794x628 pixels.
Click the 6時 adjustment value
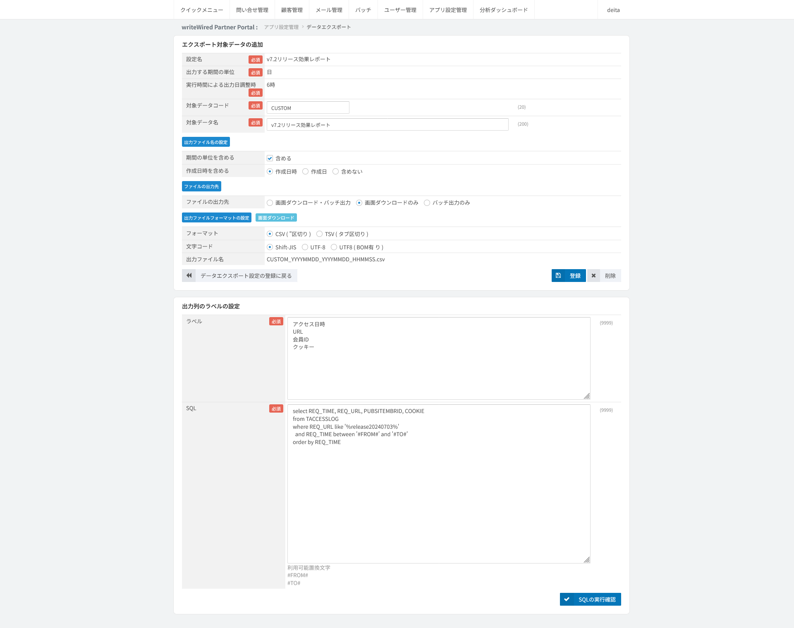(271, 85)
